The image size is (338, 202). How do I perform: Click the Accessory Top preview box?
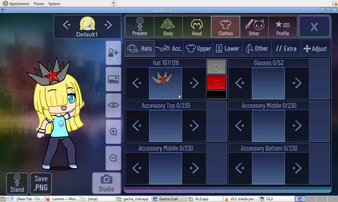[166, 126]
